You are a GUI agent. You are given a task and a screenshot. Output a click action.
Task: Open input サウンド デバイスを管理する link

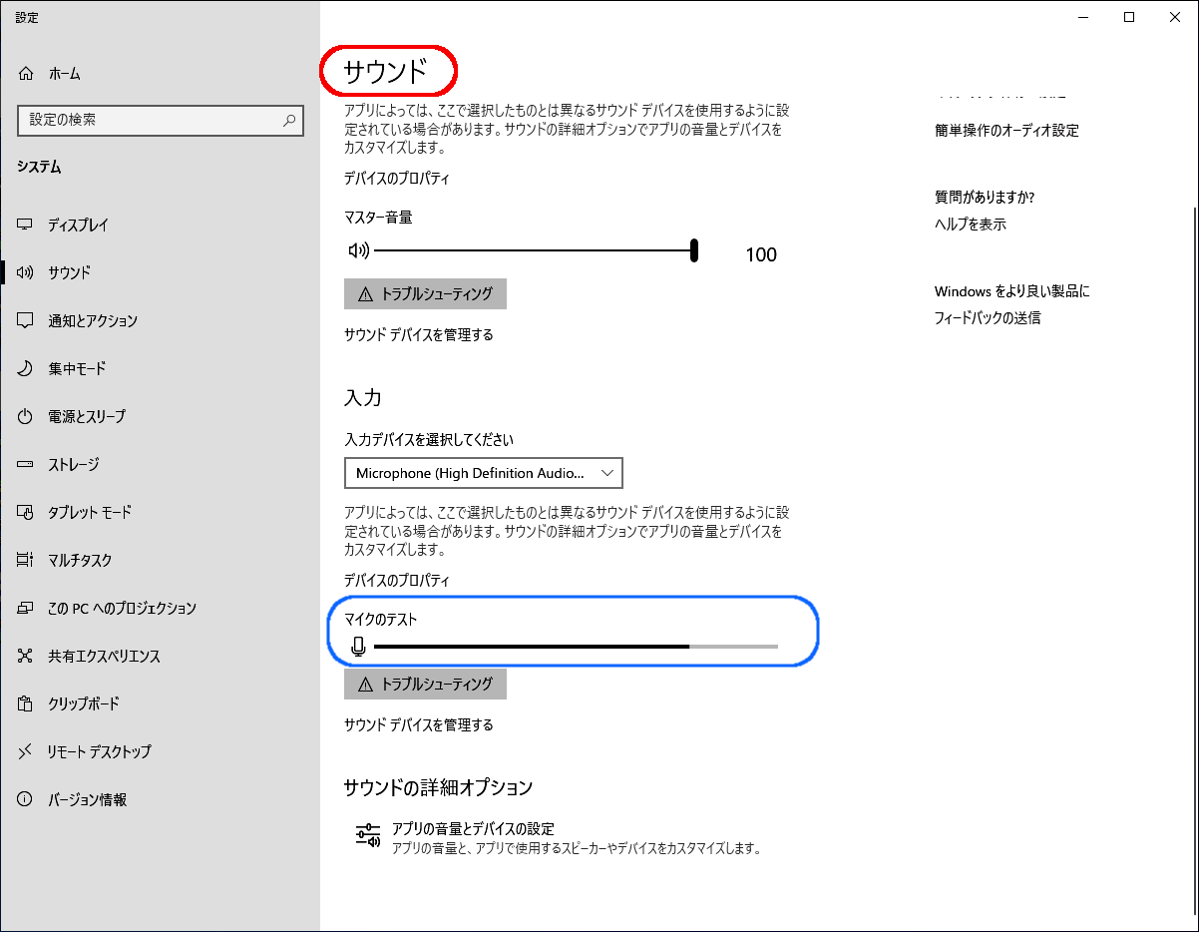click(x=419, y=725)
